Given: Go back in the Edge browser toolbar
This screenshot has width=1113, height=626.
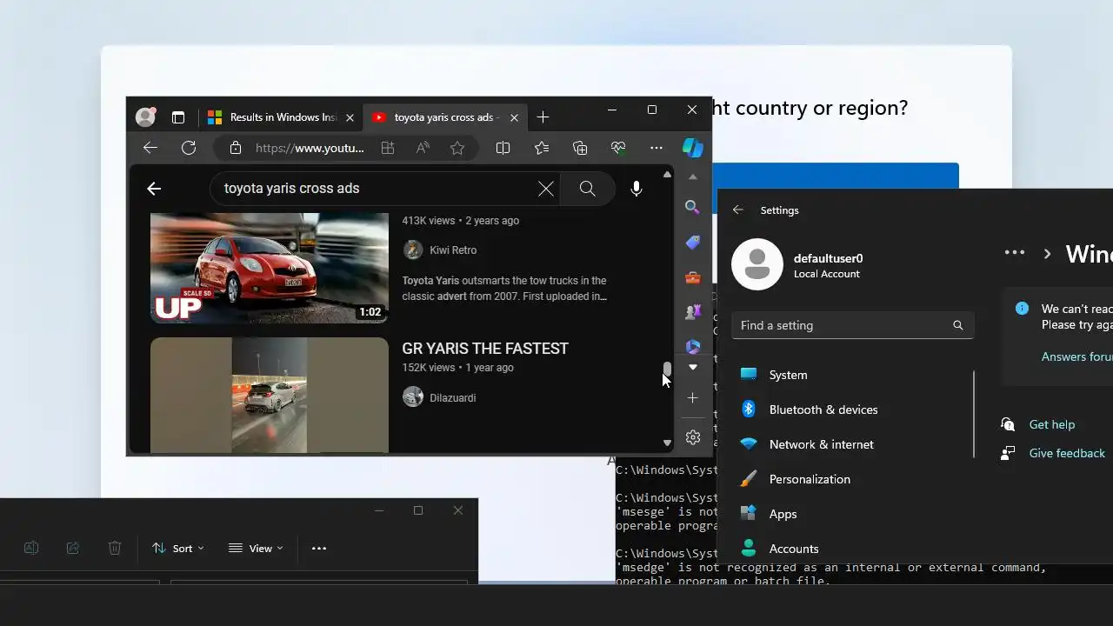Looking at the screenshot, I should click(x=150, y=148).
